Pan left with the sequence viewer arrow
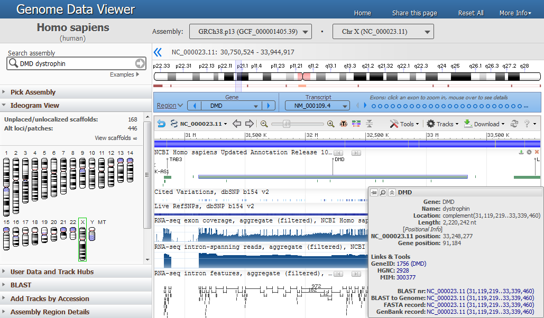This screenshot has height=318, width=544. tap(237, 124)
